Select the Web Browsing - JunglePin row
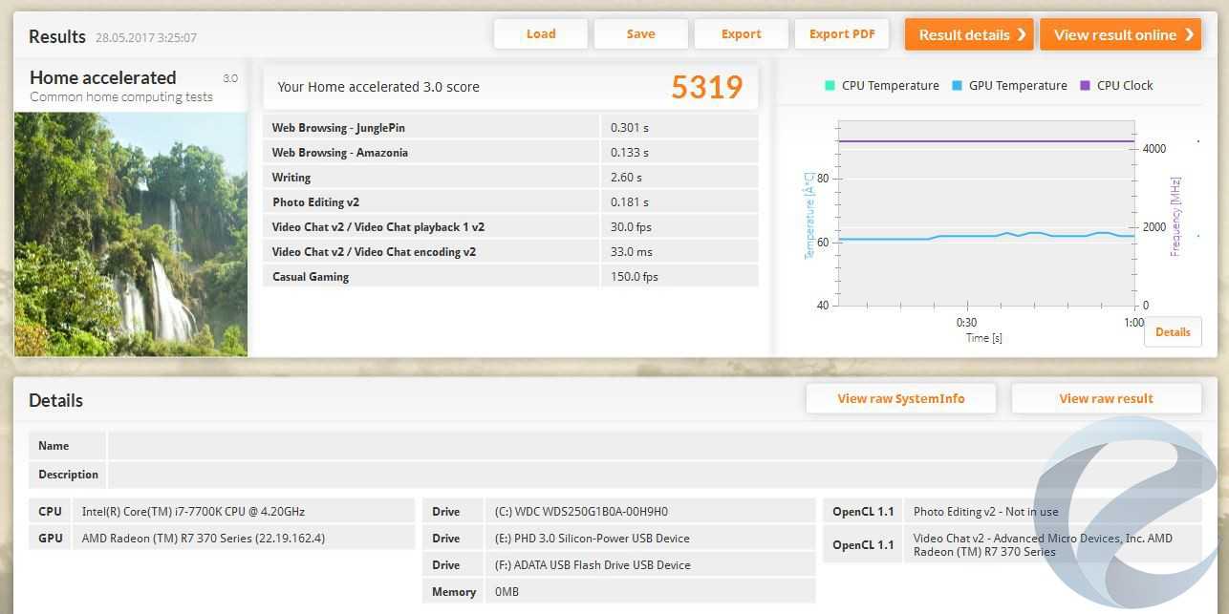This screenshot has height=614, width=1229. pos(510,128)
